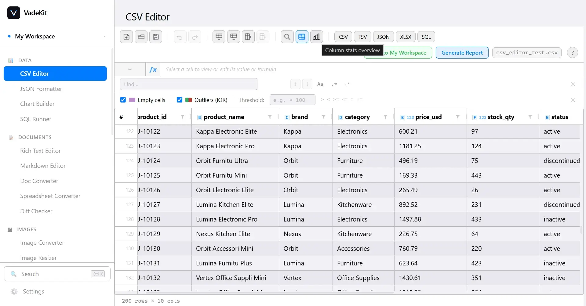Click the redo arrow icon

195,37
